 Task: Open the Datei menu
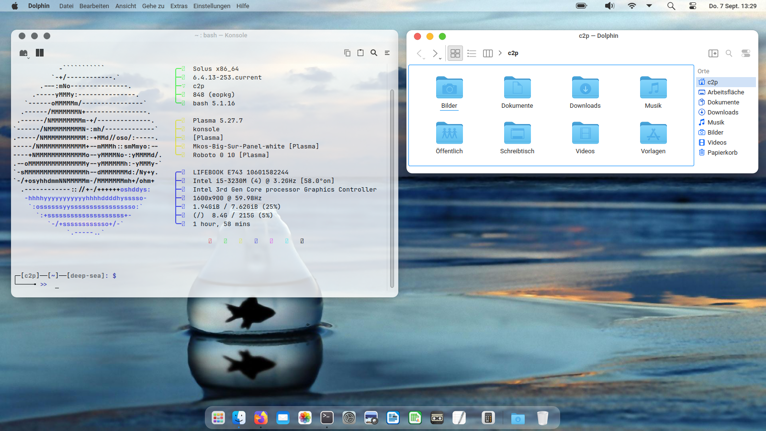[67, 6]
